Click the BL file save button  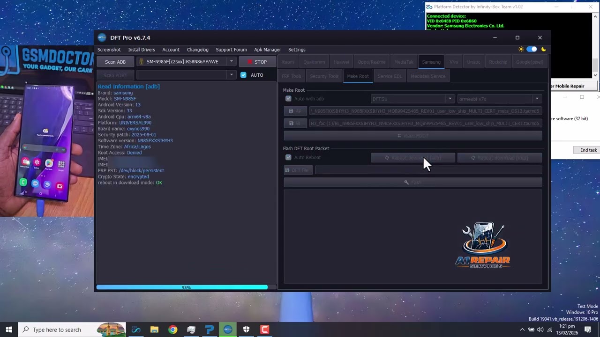tap(295, 123)
